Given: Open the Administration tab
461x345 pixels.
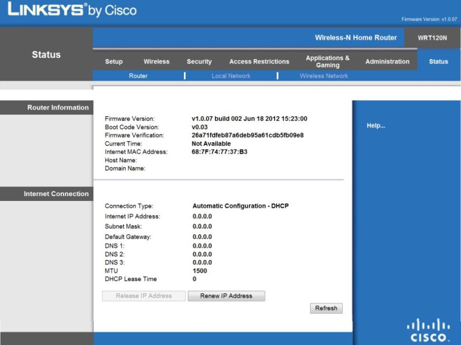Looking at the screenshot, I should coord(387,61).
